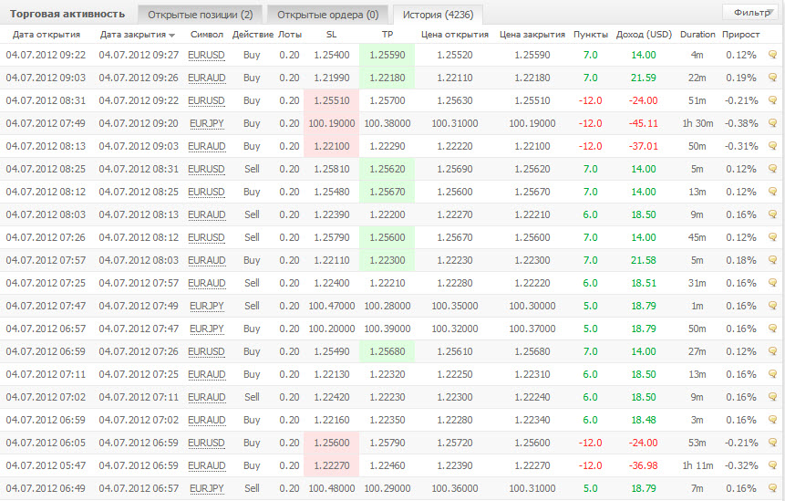Click the highlighted 1.25590 take-profit cell

click(387, 55)
